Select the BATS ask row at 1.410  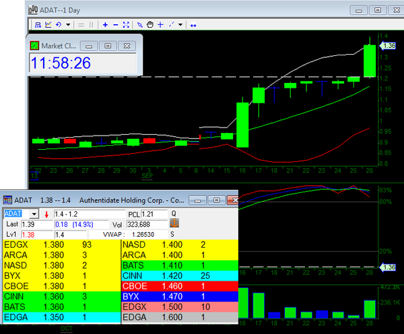180,265
